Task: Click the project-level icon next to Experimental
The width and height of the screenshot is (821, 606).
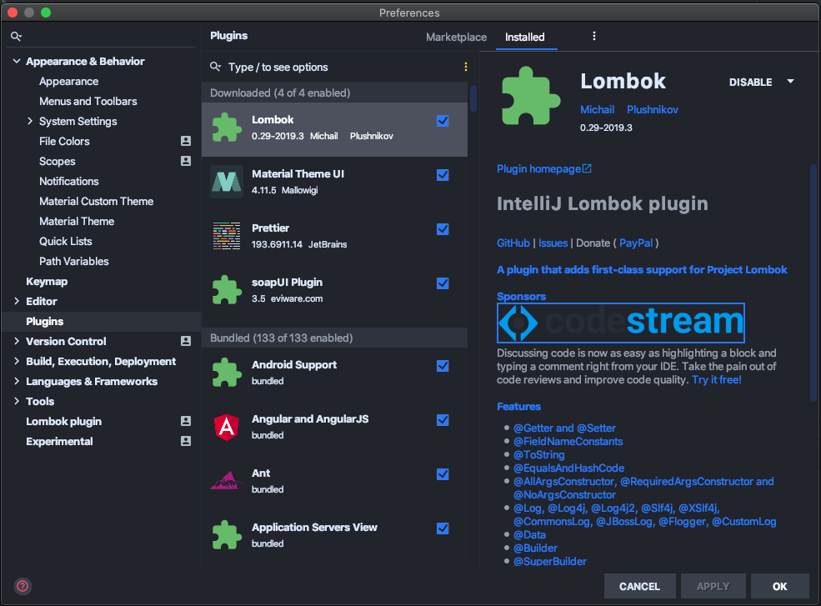Action: coord(186,441)
